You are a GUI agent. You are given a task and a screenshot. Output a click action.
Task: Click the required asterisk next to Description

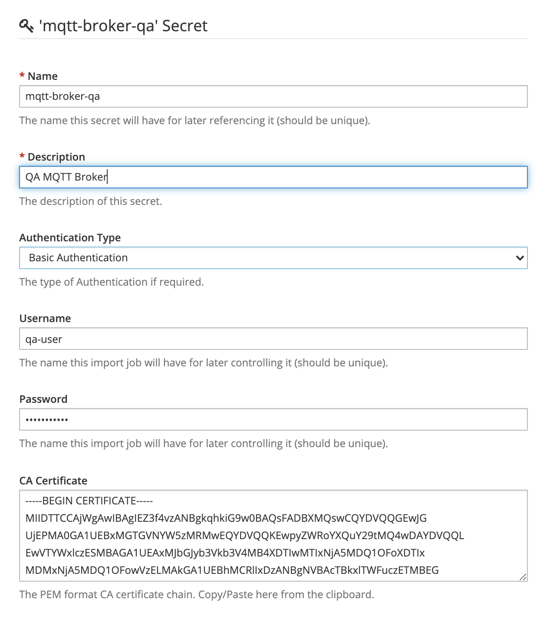tap(22, 156)
